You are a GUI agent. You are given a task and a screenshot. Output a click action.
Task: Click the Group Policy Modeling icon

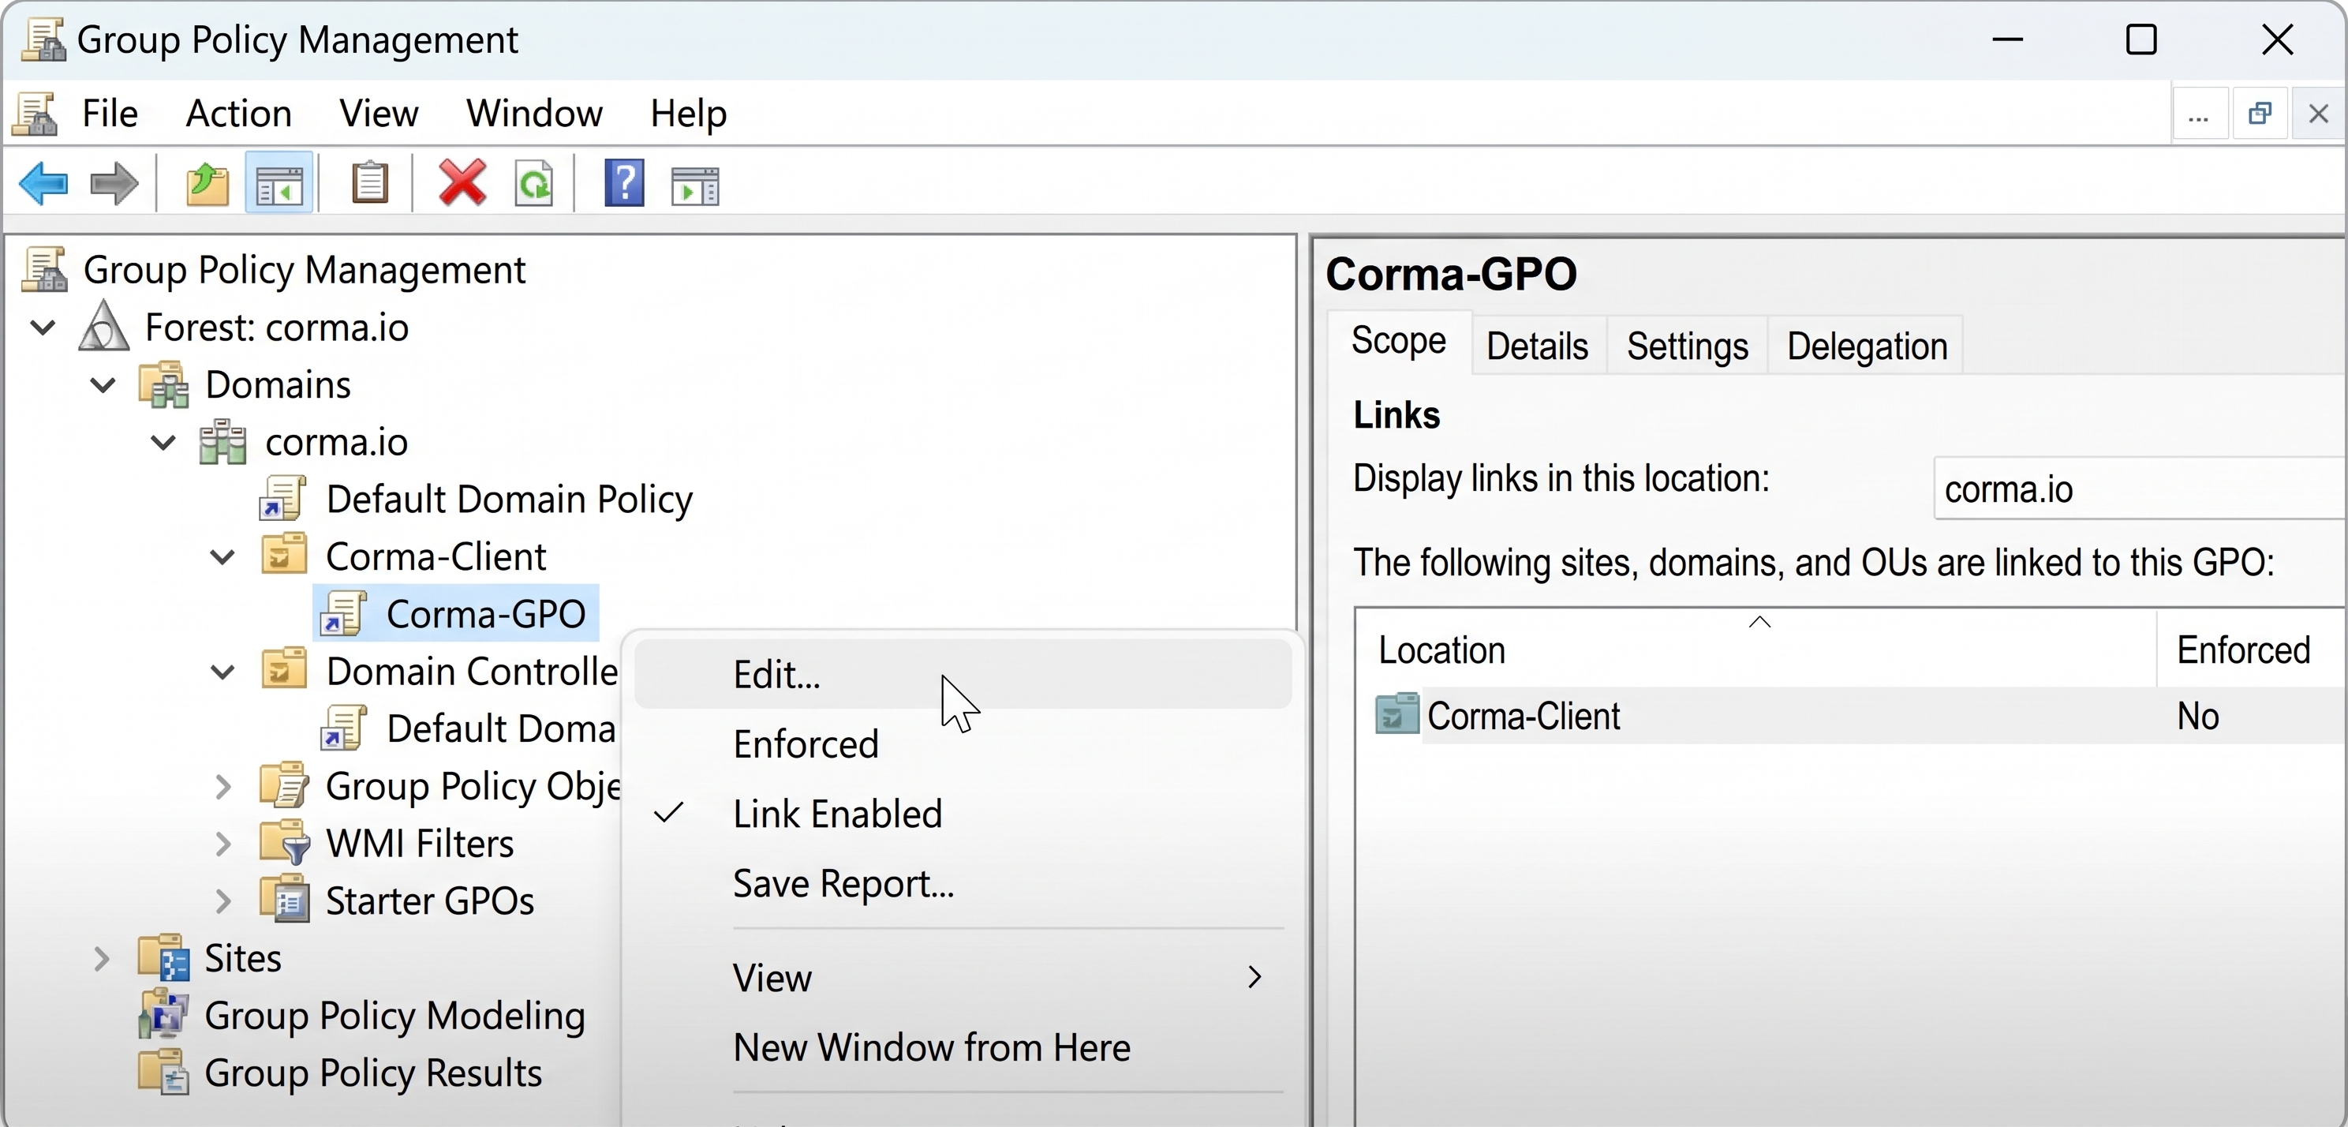164,1014
